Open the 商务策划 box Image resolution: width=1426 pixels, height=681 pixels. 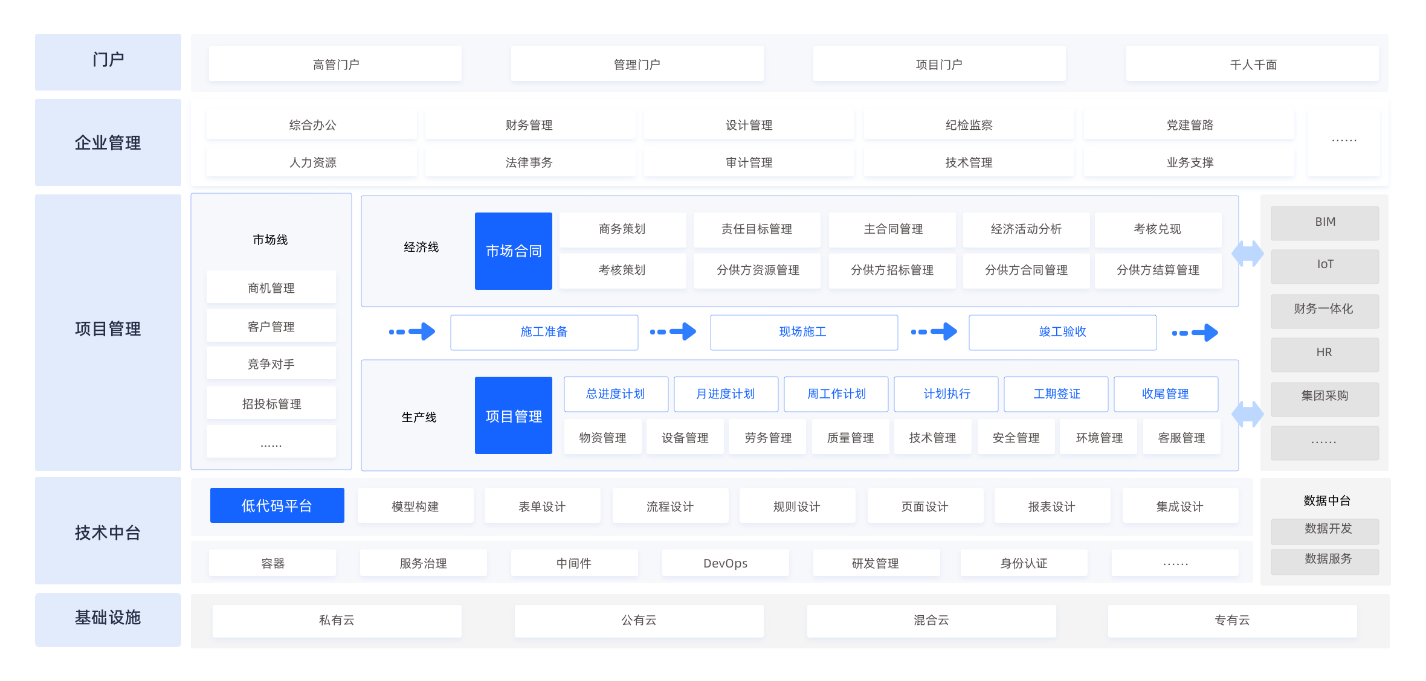click(622, 229)
